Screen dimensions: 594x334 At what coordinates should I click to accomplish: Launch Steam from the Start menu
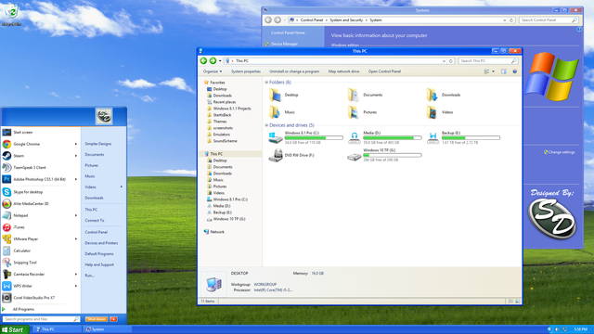coord(40,156)
